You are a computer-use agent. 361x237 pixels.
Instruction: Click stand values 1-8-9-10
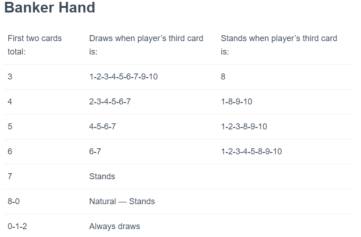tap(236, 102)
